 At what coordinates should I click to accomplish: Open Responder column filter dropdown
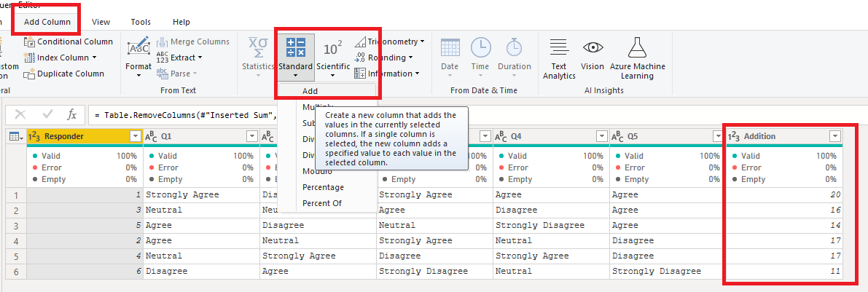pyautogui.click(x=135, y=136)
